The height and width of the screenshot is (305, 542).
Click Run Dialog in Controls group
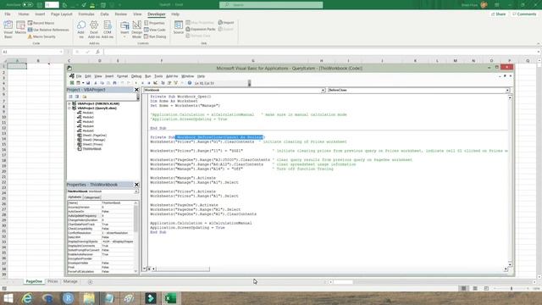[155, 36]
